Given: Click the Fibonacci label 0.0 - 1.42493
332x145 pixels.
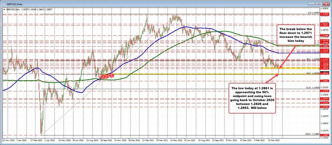Looking at the screenshot, I should (314, 13).
